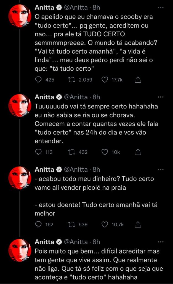The height and width of the screenshot is (284, 173).
Task: Open more options on first tweet
Action: click(161, 8)
